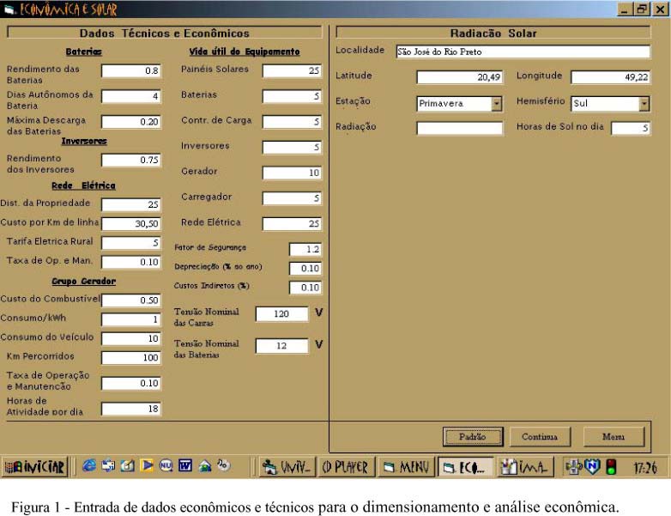
Task: Click the Fator de Segurança field
Action: pos(305,249)
